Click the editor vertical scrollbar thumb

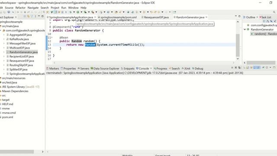click(x=238, y=45)
